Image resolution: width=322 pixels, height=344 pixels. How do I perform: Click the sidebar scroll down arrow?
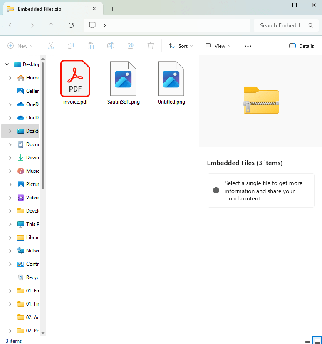click(43, 333)
